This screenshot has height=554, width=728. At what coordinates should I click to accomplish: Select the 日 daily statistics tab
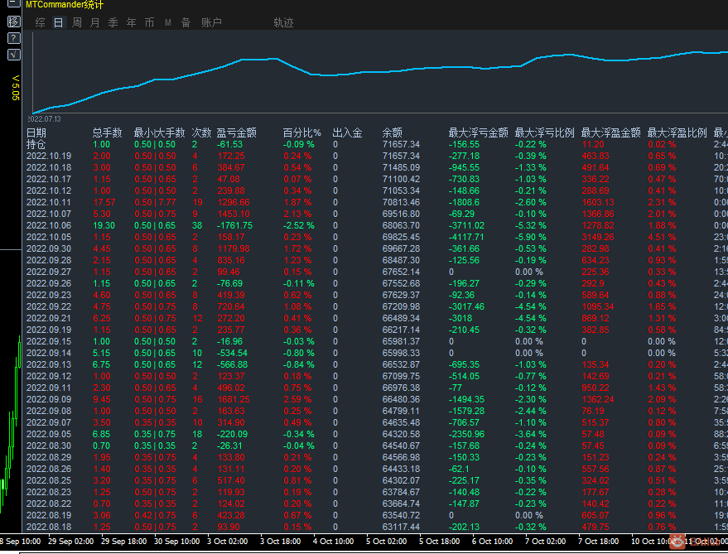59,22
